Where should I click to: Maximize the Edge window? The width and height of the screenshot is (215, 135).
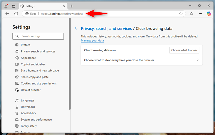(199, 6)
